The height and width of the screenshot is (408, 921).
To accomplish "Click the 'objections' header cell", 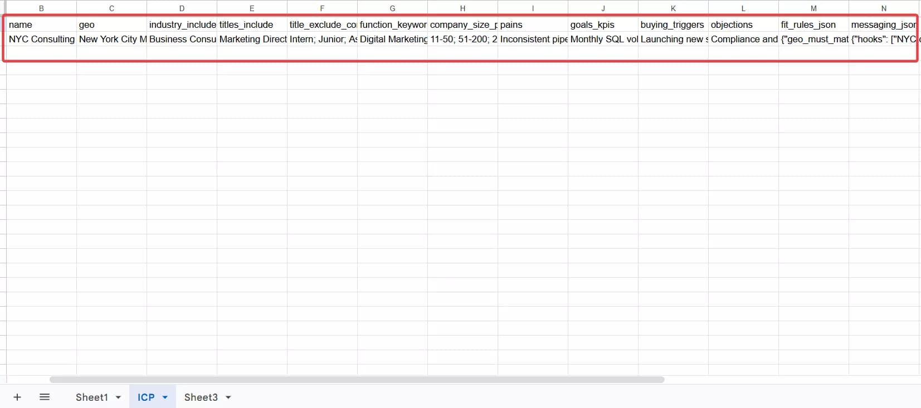I will (743, 24).
